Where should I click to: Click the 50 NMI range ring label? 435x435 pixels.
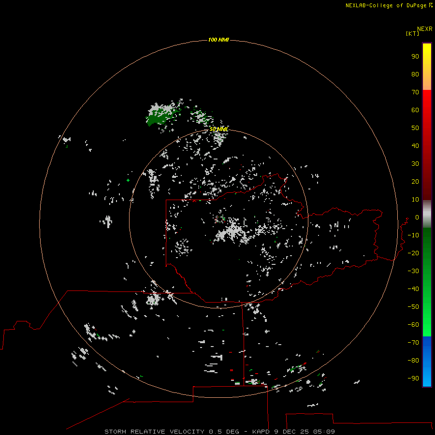(x=218, y=129)
